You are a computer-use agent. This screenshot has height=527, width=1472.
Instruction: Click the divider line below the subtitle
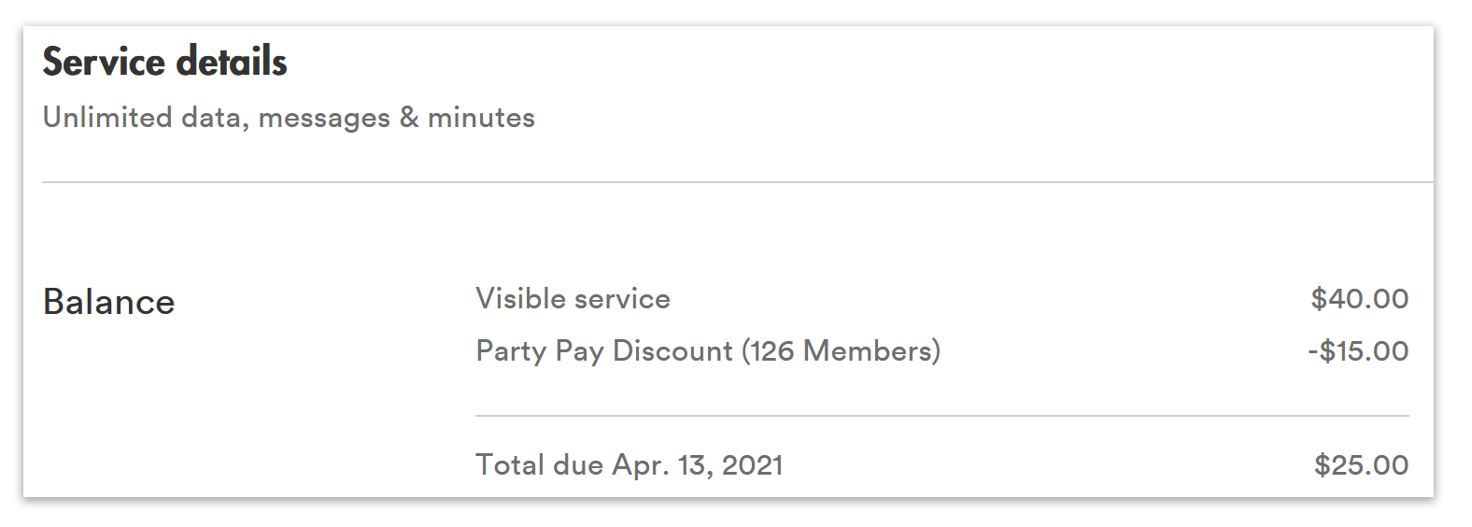tap(738, 182)
